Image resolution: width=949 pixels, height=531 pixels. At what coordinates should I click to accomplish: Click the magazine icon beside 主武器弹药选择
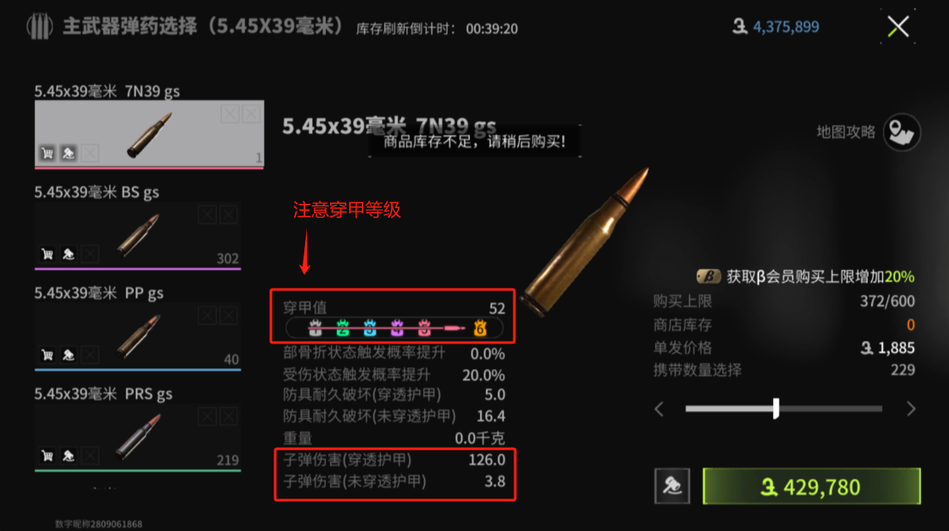pos(40,27)
